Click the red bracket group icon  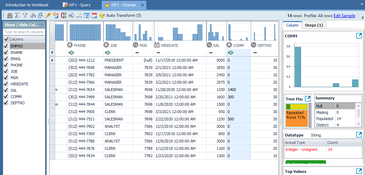(x=64, y=16)
